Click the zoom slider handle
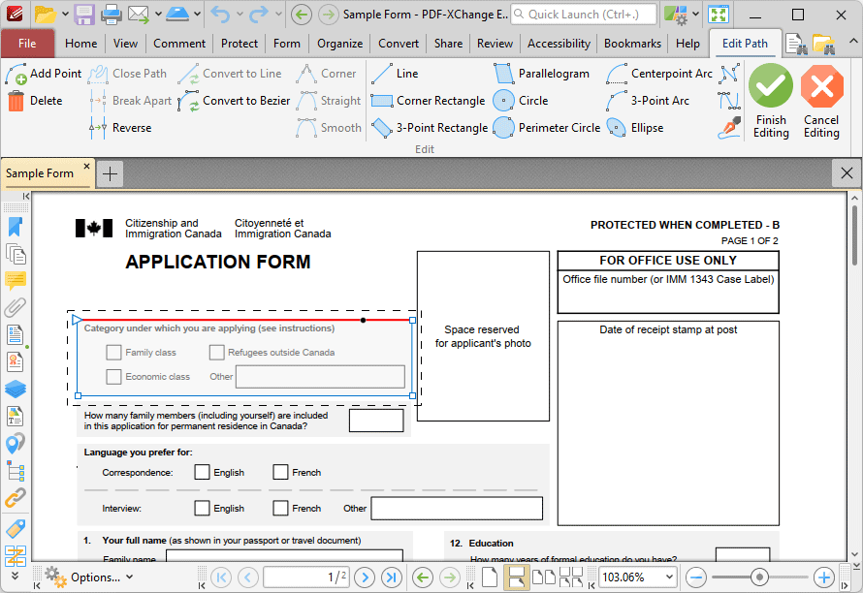The height and width of the screenshot is (593, 863). 759,577
